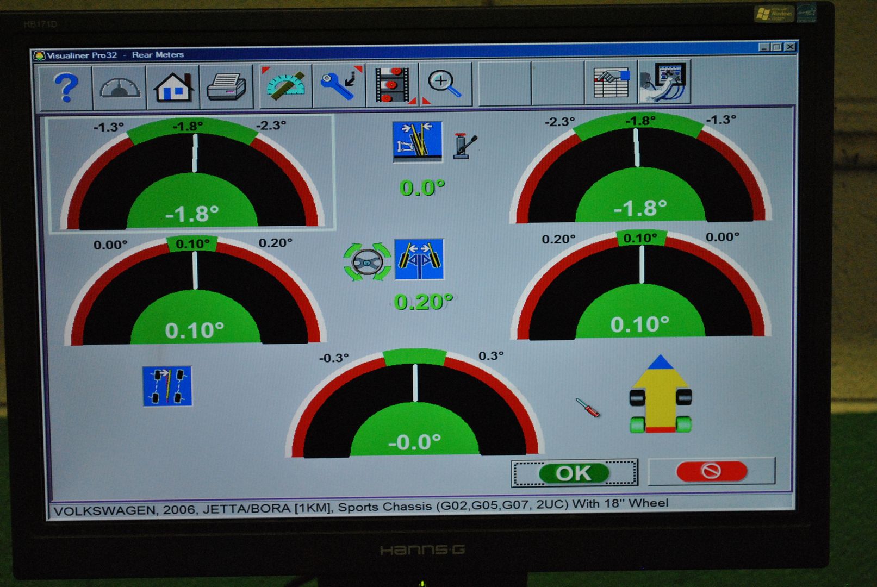Click the steering wheel level icon
877x587 pixels.
367,262
